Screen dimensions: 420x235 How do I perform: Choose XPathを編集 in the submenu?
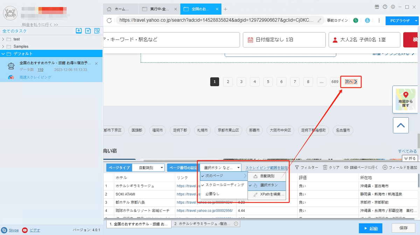point(267,194)
